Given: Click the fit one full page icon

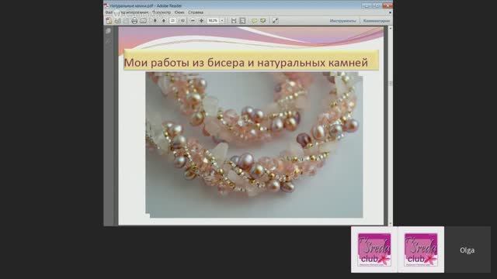Looking at the screenshot, I should [242, 21].
